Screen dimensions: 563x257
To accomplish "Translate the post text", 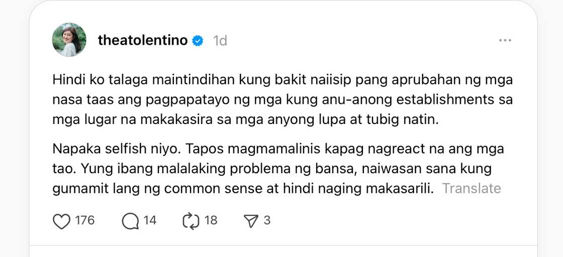I will coord(472,189).
